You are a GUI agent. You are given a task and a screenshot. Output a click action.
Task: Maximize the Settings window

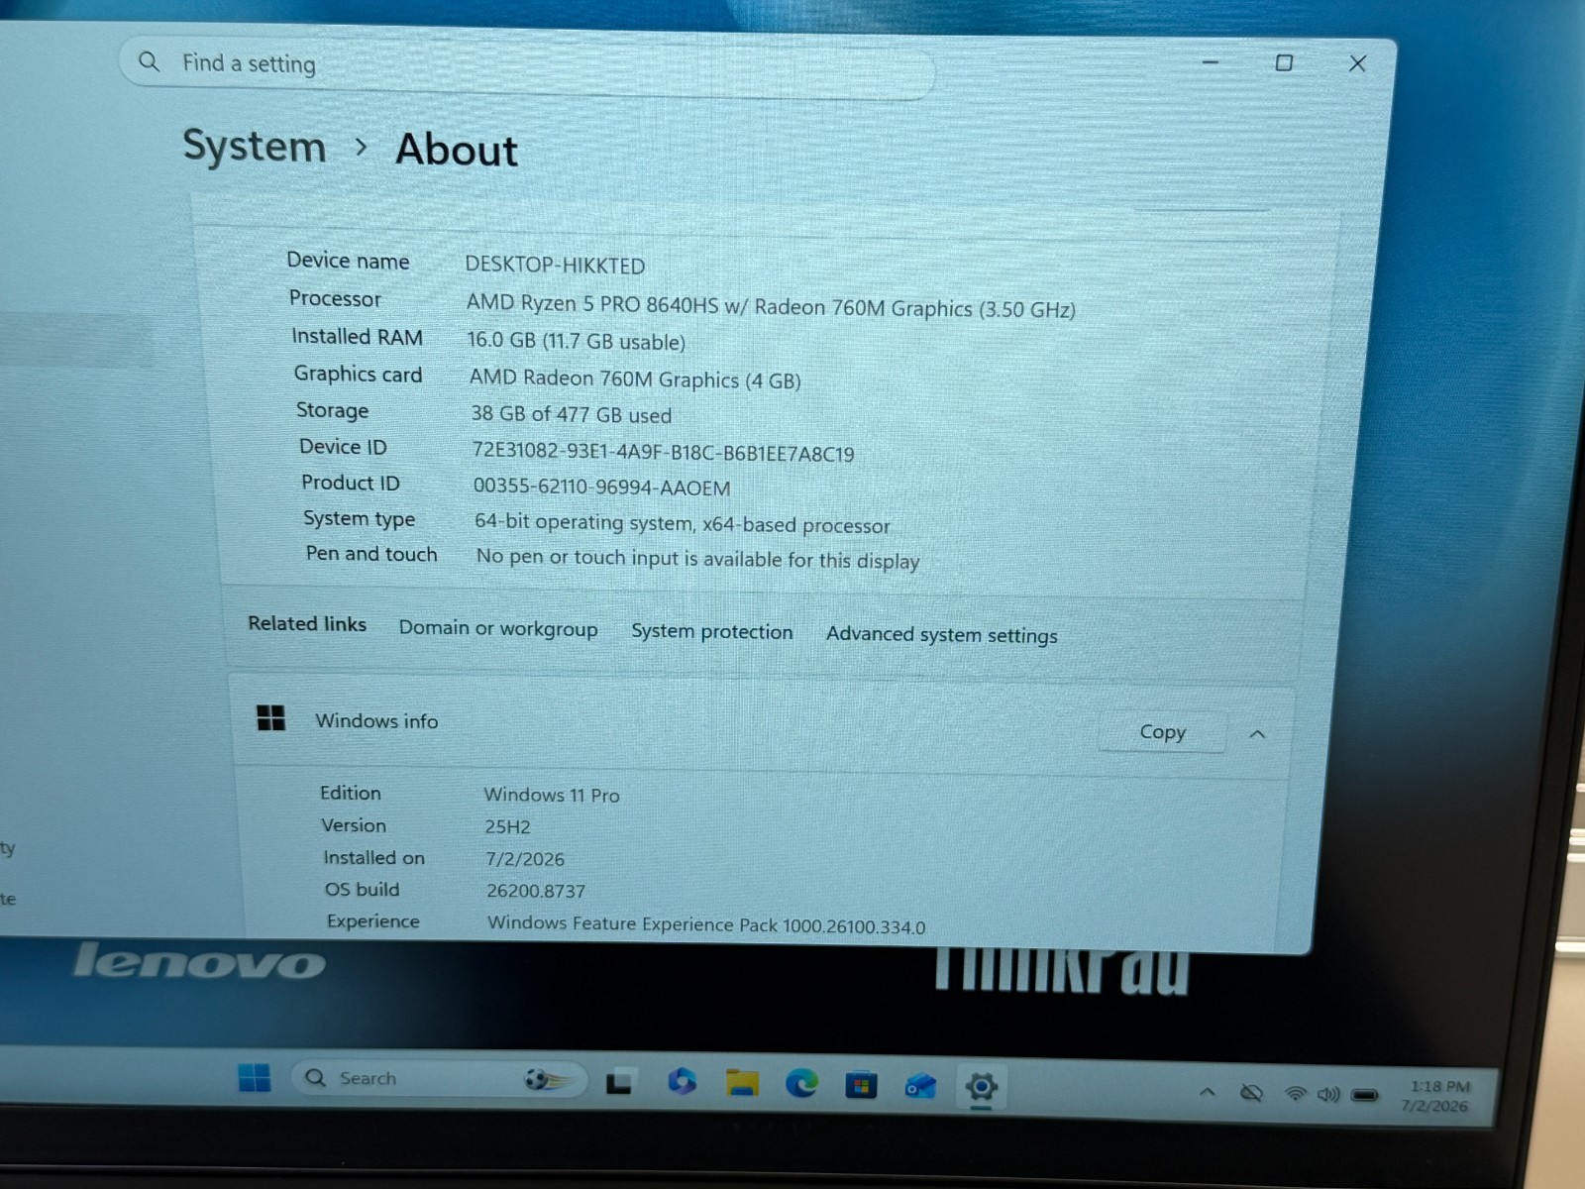pos(1284,62)
